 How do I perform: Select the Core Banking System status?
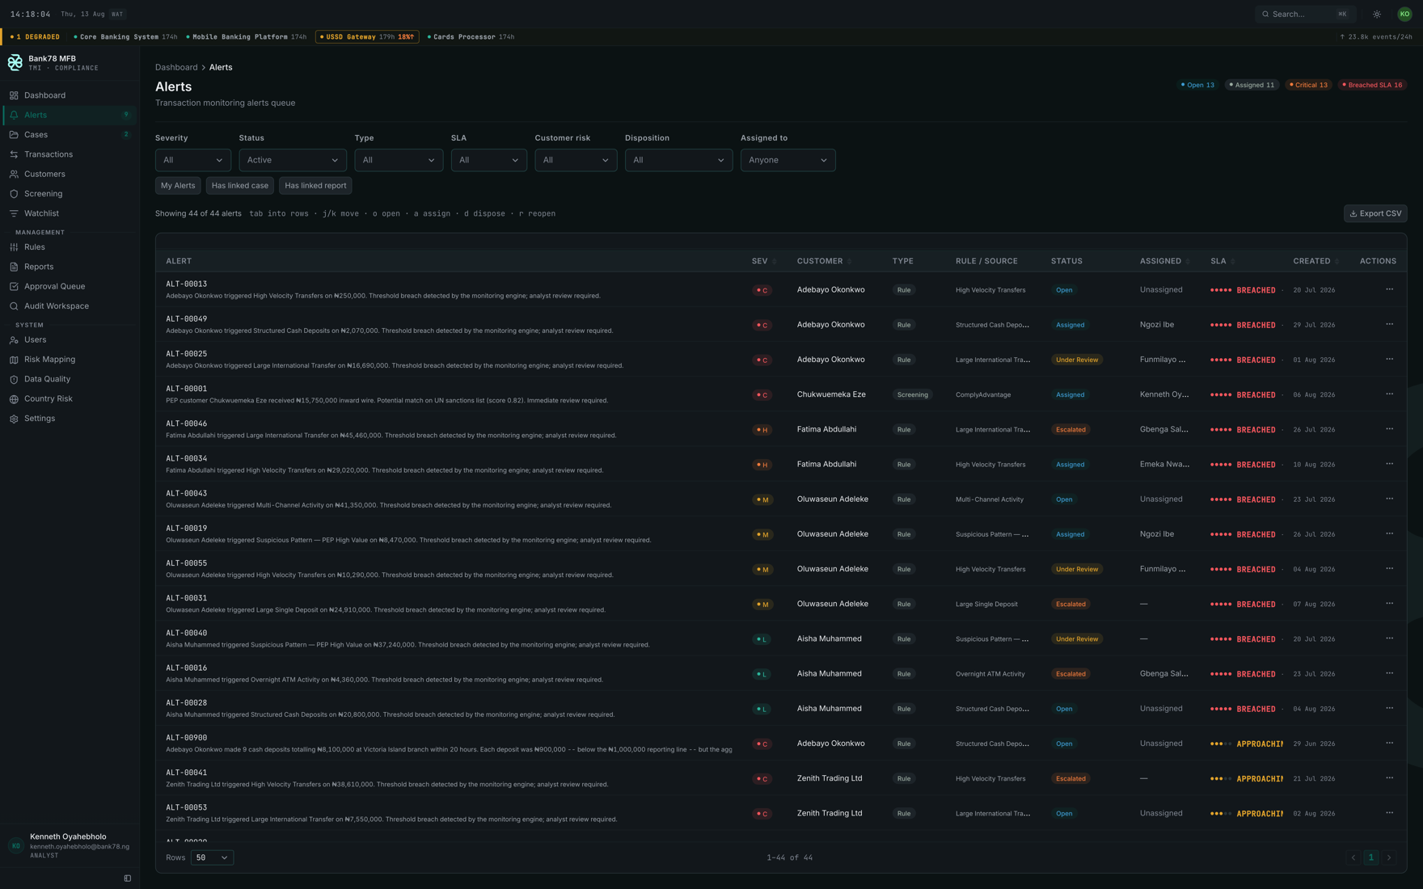coord(125,37)
